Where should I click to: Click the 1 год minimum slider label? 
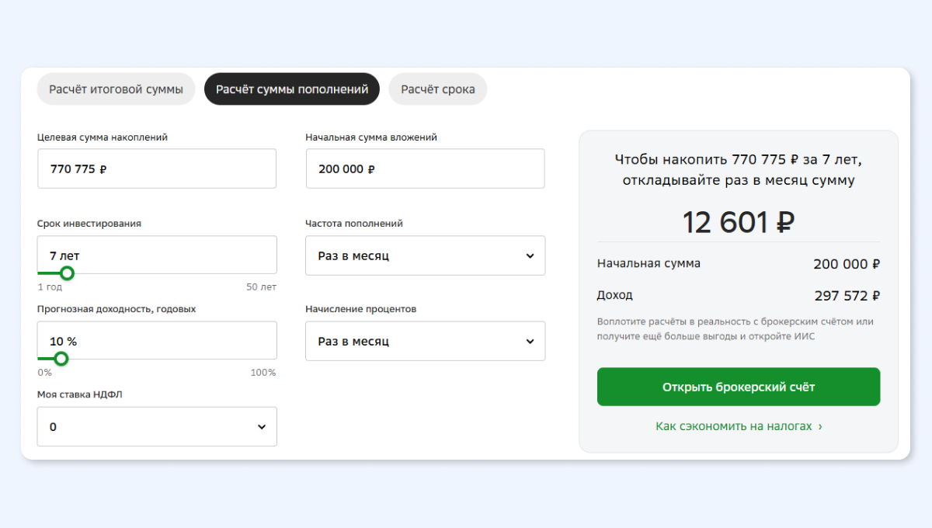[50, 287]
